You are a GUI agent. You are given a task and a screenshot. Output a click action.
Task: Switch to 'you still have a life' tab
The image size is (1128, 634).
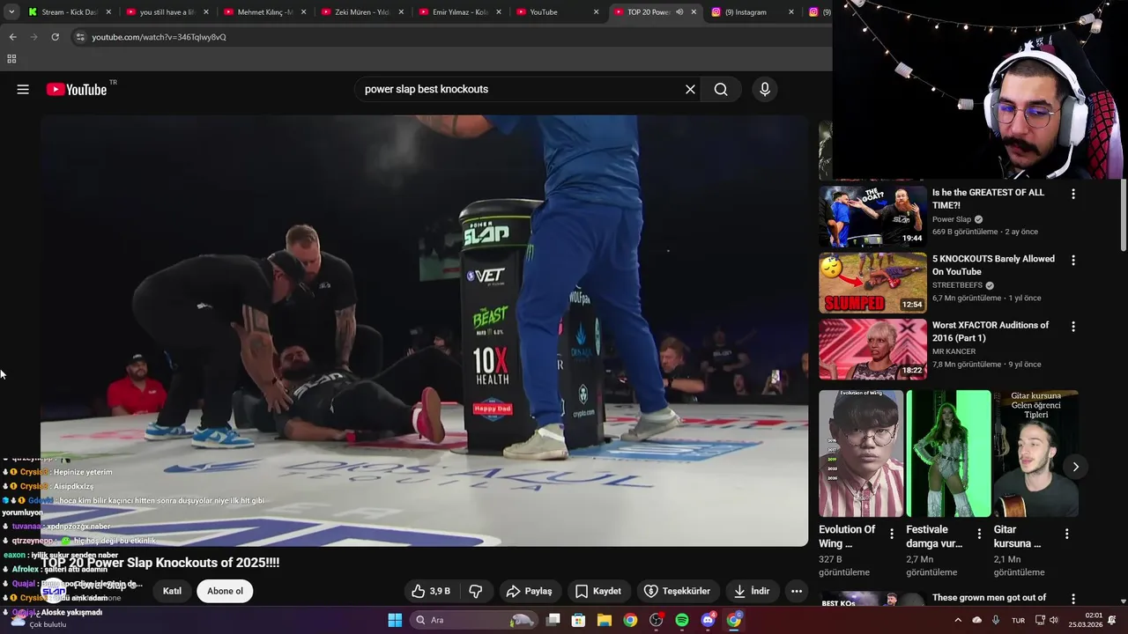(x=167, y=12)
